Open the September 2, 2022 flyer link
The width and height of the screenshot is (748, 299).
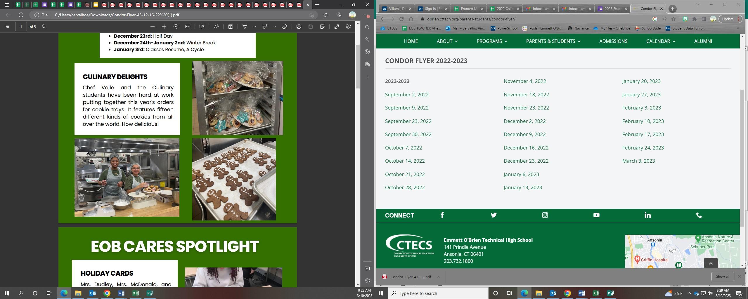pyautogui.click(x=407, y=95)
